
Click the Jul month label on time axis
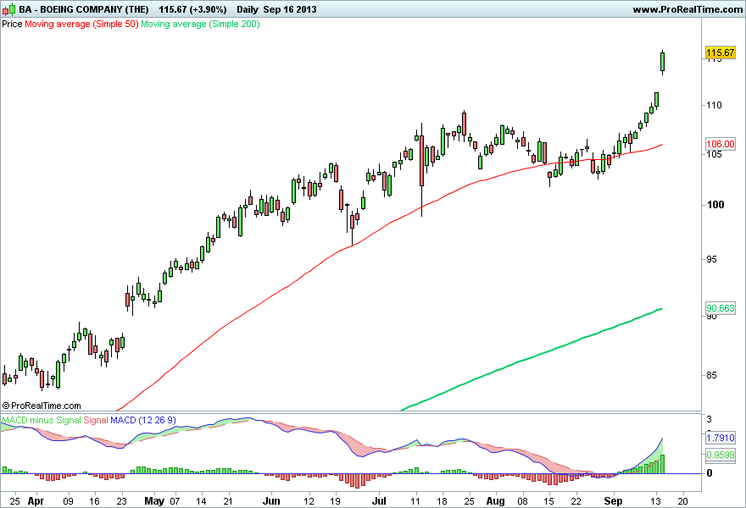[x=379, y=501]
